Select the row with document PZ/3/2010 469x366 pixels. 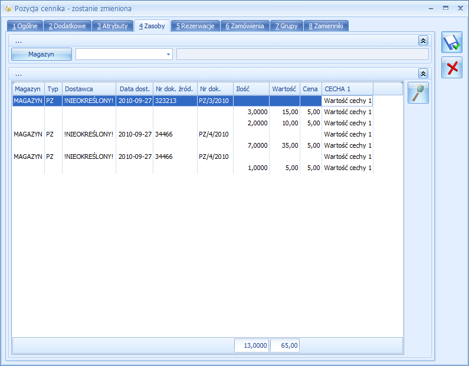point(193,101)
